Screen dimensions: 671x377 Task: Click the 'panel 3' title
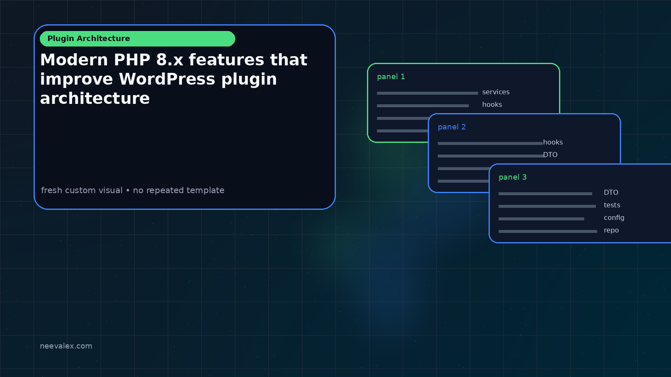pyautogui.click(x=512, y=177)
